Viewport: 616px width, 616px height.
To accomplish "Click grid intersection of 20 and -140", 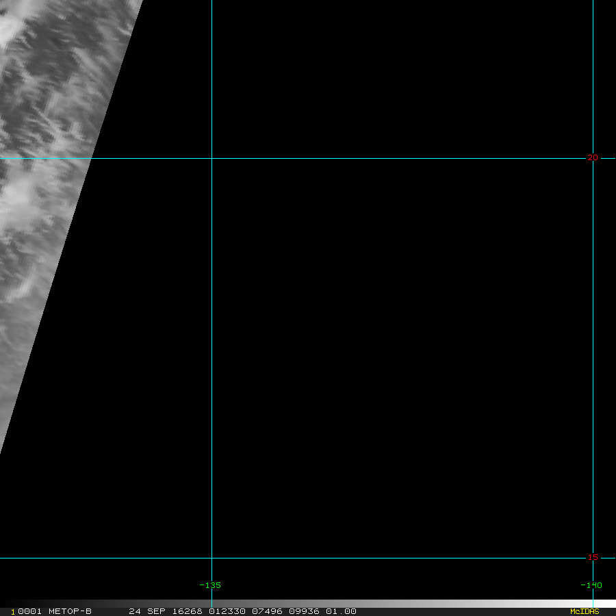I will click(x=593, y=158).
